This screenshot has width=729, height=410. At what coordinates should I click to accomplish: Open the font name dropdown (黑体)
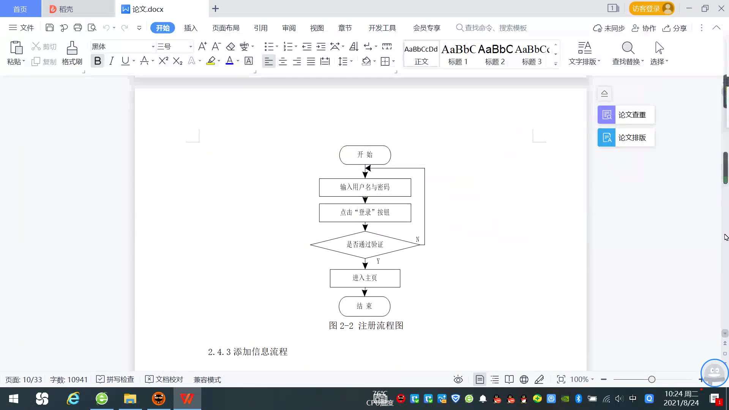153,47
